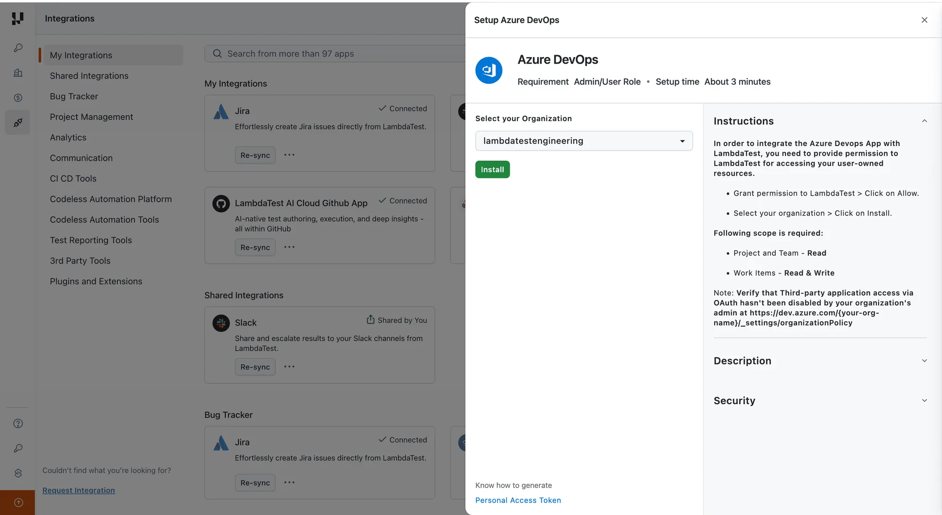Collapse the Instructions section
The image size is (942, 515).
pyautogui.click(x=924, y=121)
